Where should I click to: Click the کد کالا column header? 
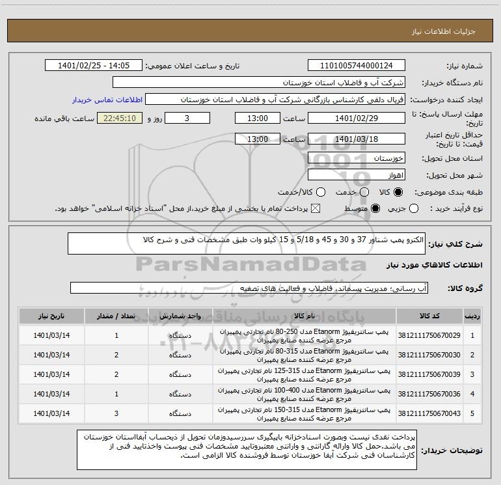429,316
